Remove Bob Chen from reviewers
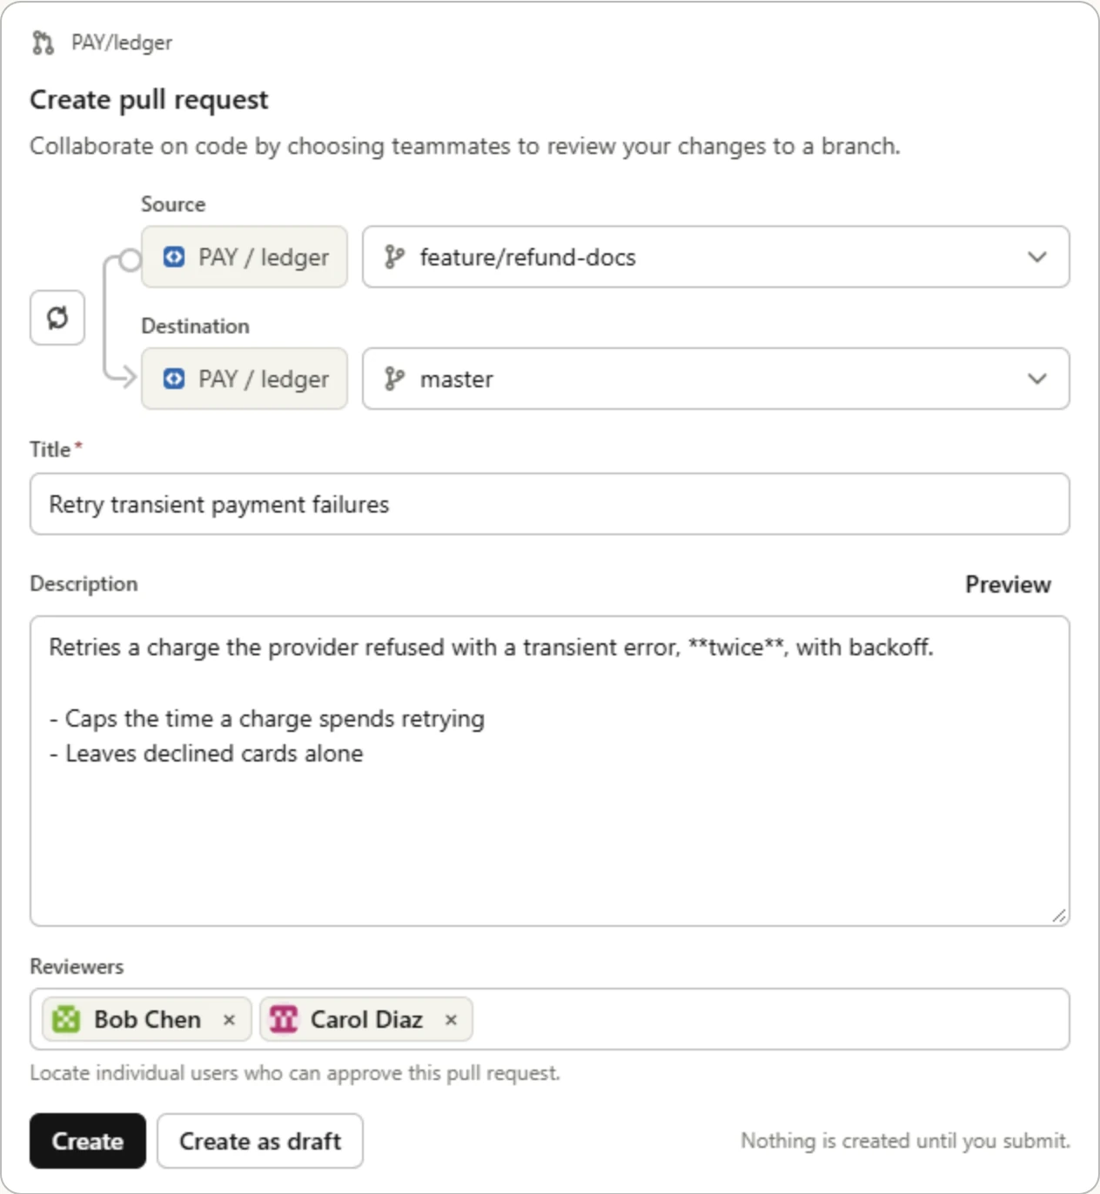The image size is (1100, 1194). pyautogui.click(x=229, y=1020)
